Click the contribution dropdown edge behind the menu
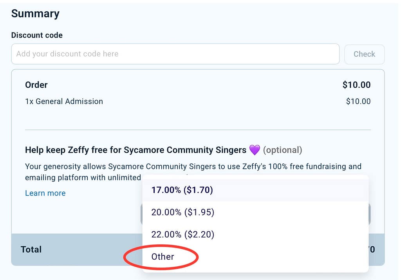The width and height of the screenshot is (401, 280). [369, 214]
